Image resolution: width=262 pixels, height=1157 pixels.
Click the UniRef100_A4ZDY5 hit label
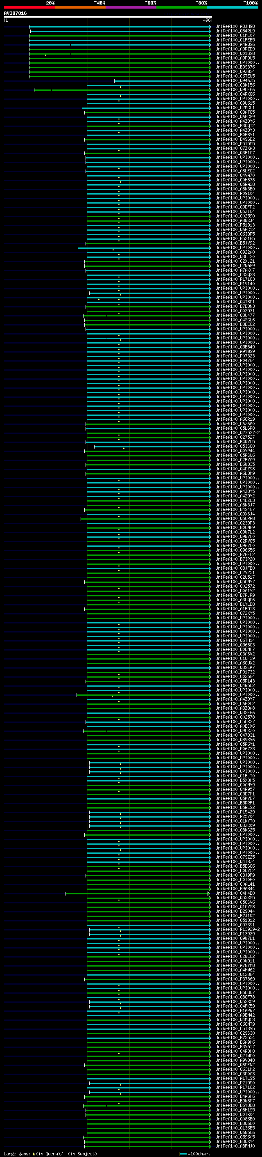(235, 491)
